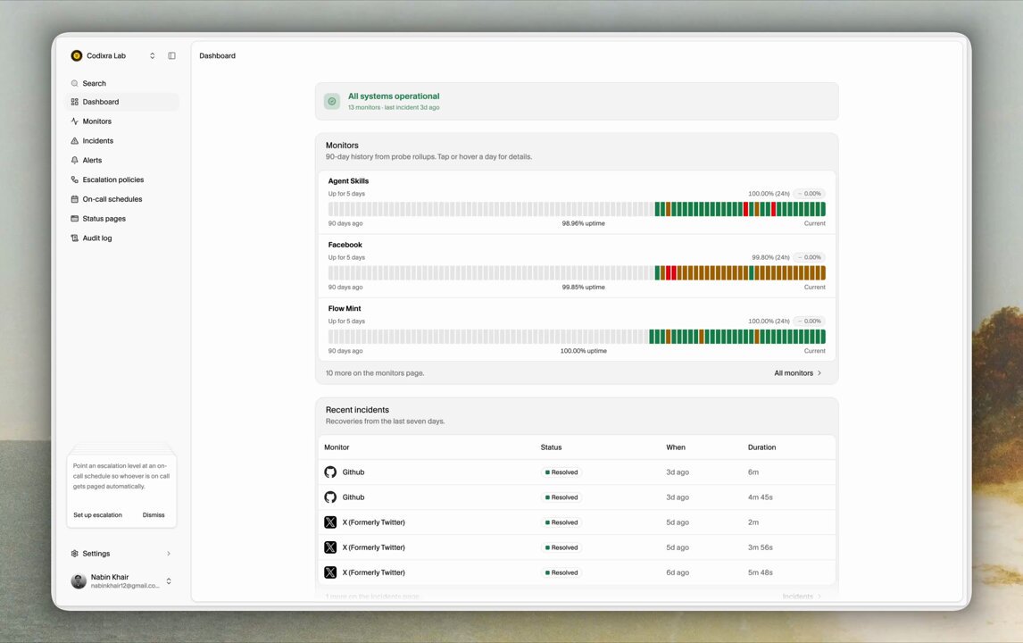Open the Audit log icon
This screenshot has width=1023, height=643.
pyautogui.click(x=74, y=238)
